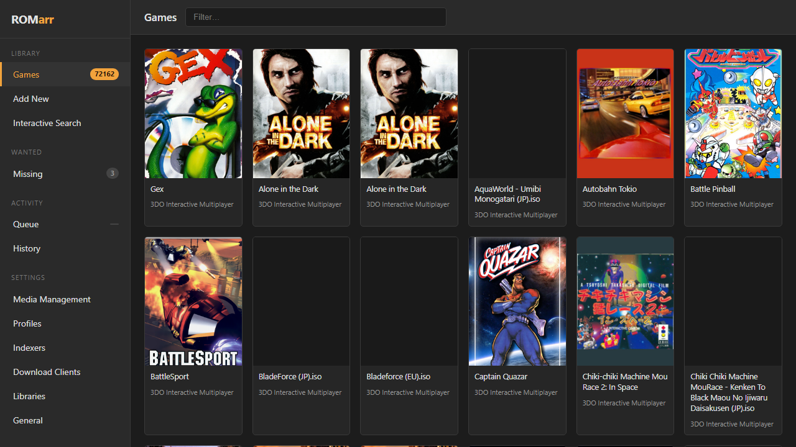This screenshot has width=796, height=447.
Task: Click the Chiki Chiki Machine MouRace Kenken title
Action: 729,392
